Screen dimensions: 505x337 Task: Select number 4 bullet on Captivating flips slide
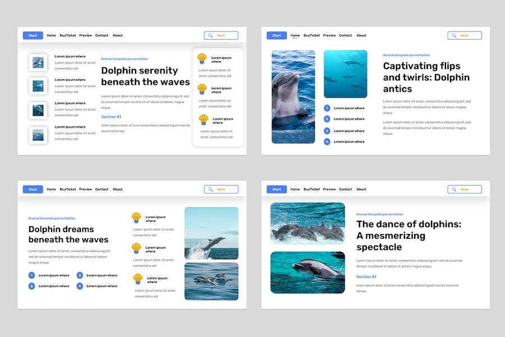[327, 142]
